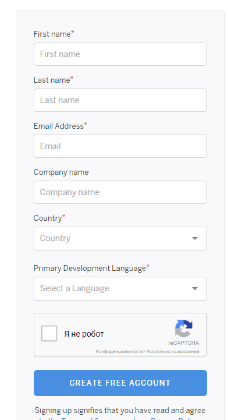Open the Конфиденциальность link in reCAPTCHA
Viewport: 228px width, 420px height.
pyautogui.click(x=119, y=351)
